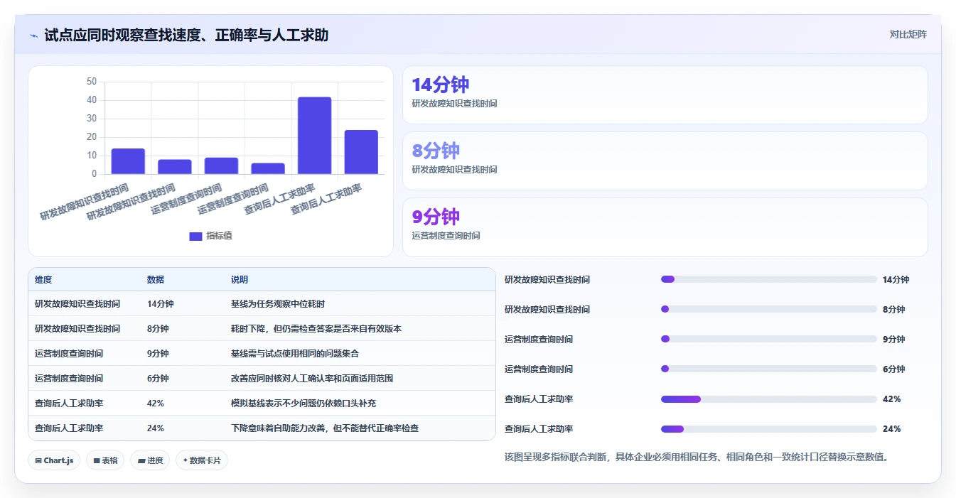
Task: Click the 24% cell in the table
Action: coord(156,428)
